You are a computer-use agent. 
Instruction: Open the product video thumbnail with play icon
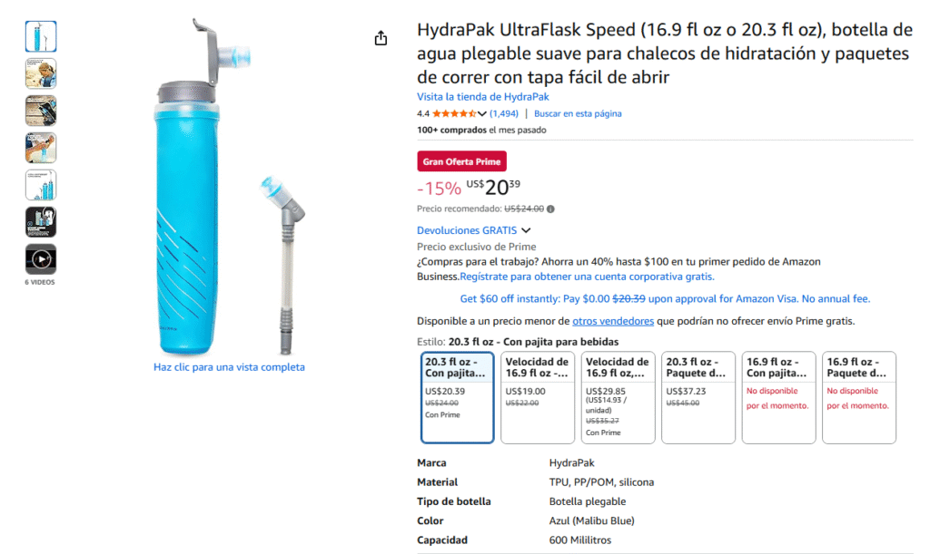pos(41,259)
